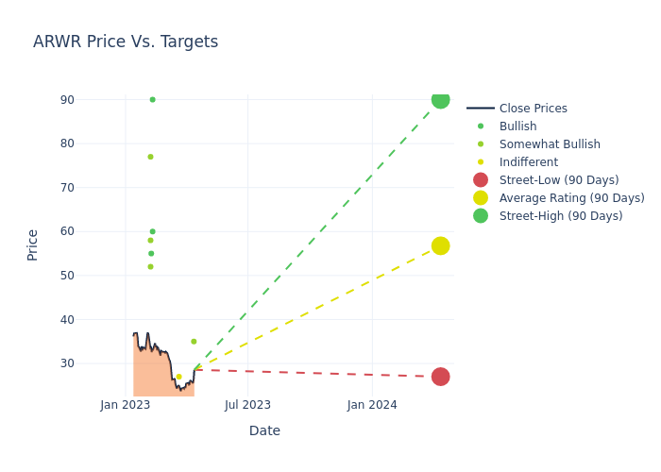The width and height of the screenshot is (661, 472).
Task: Toggle Somewhat Bullish legend entry
Action: tap(549, 144)
